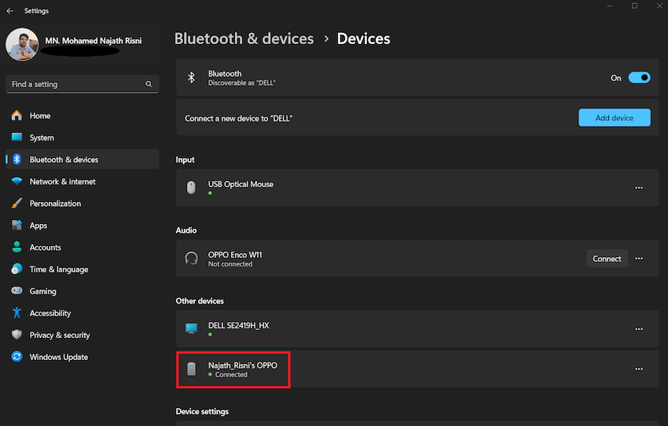This screenshot has width=668, height=426.
Task: Open Accounts person icon
Action: (17, 247)
